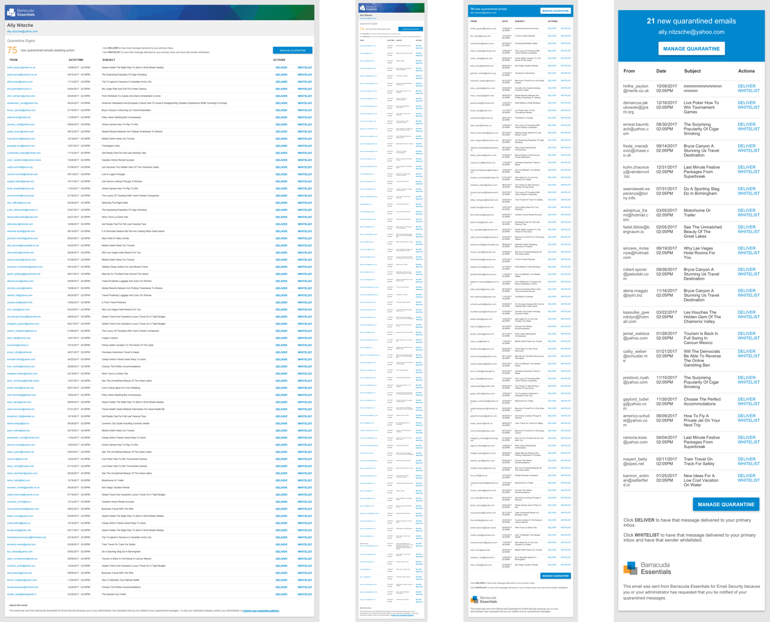The image size is (770, 622).
Task: Whitelist sender ernest.baumbach@yahoo.com
Action: click(x=748, y=129)
